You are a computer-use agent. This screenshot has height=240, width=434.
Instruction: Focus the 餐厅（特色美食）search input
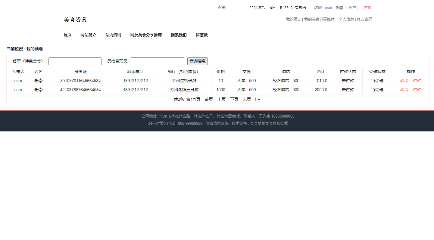point(75,61)
